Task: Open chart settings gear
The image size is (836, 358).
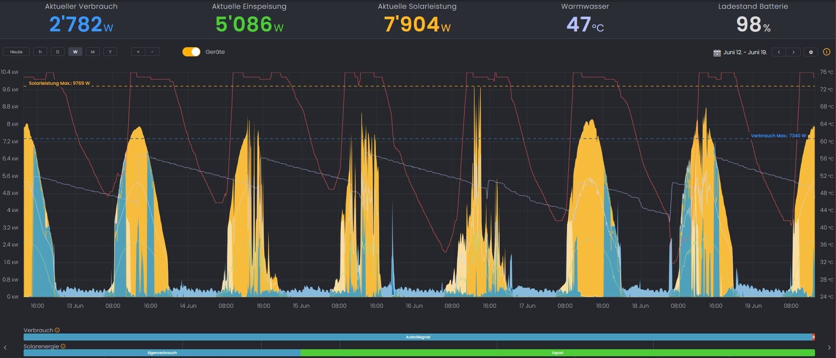Action: tap(811, 52)
